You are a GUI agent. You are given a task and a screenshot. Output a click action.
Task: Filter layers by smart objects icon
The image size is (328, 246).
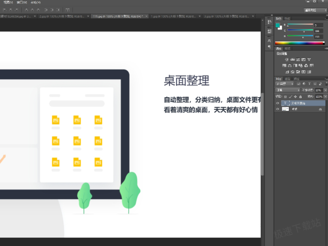[320, 84]
